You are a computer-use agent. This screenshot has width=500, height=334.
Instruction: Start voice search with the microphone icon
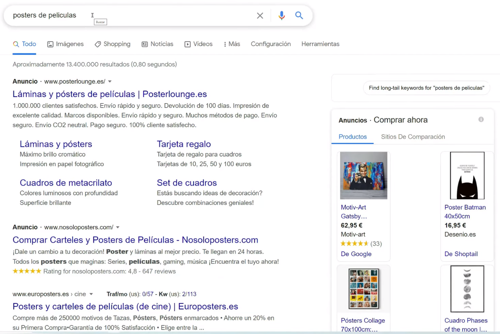282,15
